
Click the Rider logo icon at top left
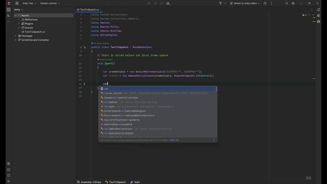click(9, 4)
